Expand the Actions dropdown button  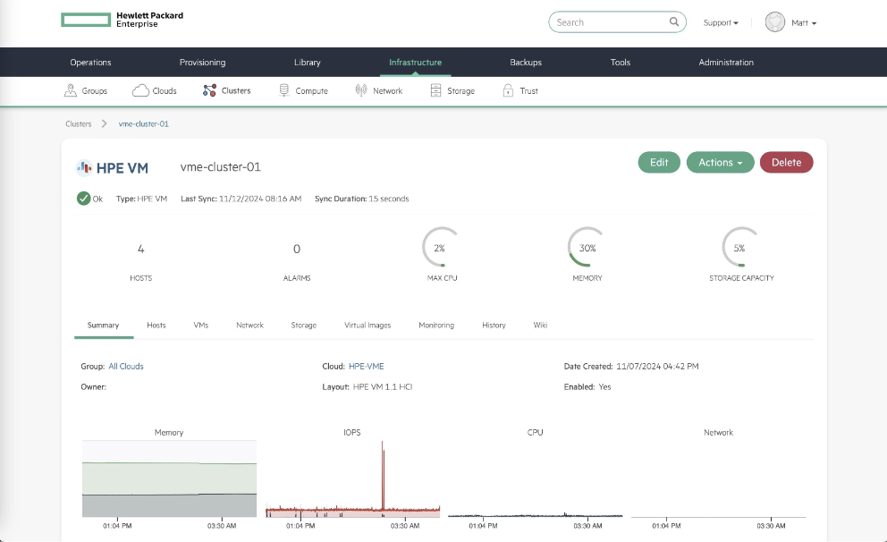(720, 163)
